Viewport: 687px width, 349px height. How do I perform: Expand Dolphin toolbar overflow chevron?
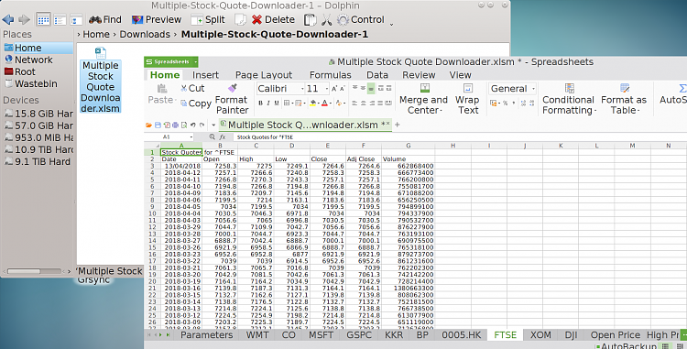(391, 25)
